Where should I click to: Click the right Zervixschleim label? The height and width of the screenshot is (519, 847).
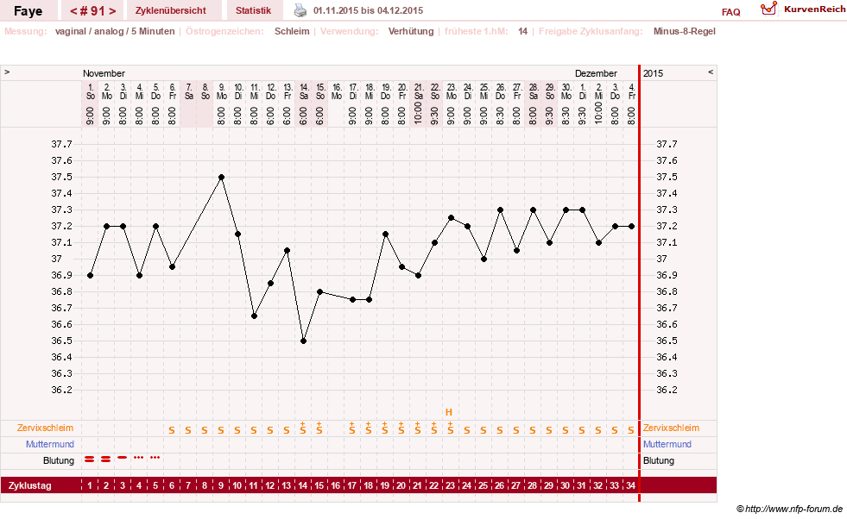(671, 428)
